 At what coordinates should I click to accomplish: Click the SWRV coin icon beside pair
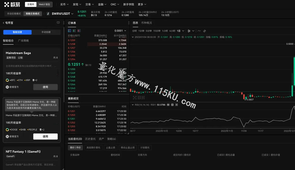click(48, 14)
